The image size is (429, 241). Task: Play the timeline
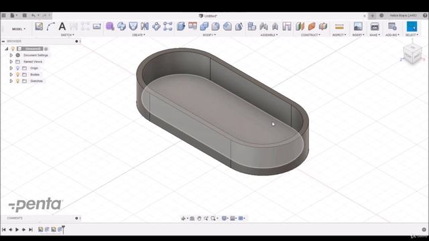tap(17, 230)
